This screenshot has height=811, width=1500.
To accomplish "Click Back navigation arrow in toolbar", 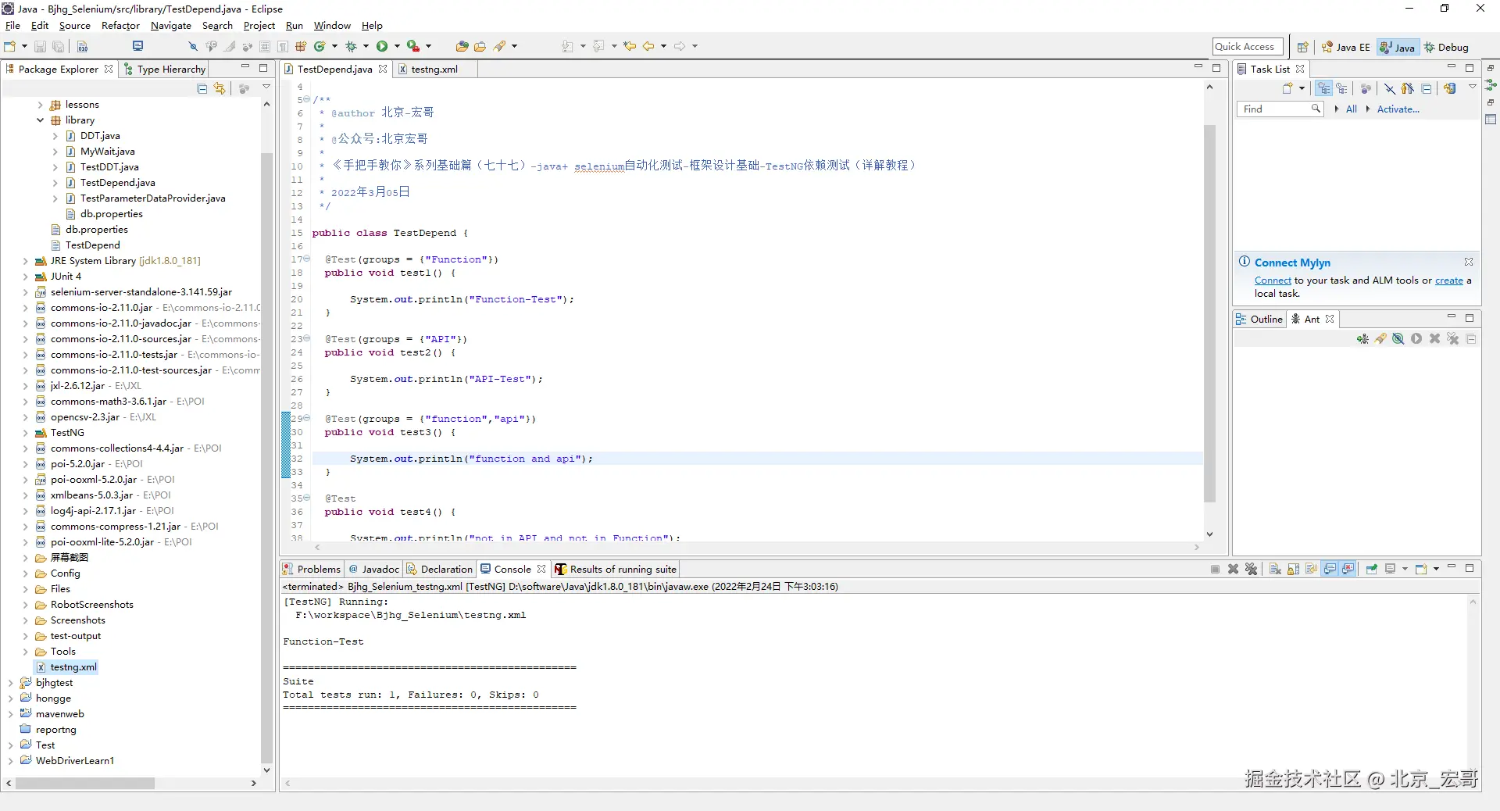I will click(648, 47).
